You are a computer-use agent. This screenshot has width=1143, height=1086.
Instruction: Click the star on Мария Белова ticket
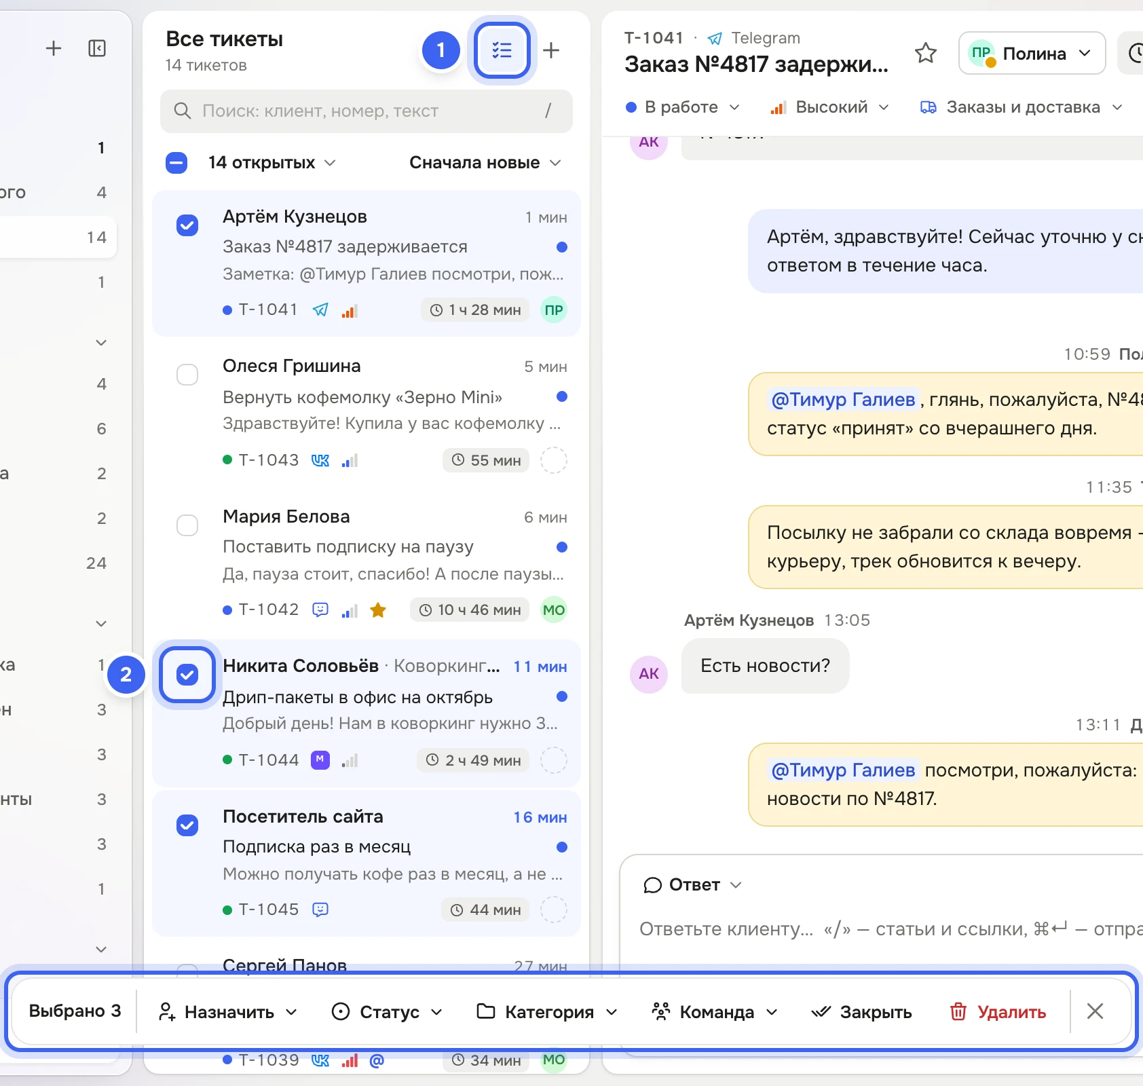(378, 610)
